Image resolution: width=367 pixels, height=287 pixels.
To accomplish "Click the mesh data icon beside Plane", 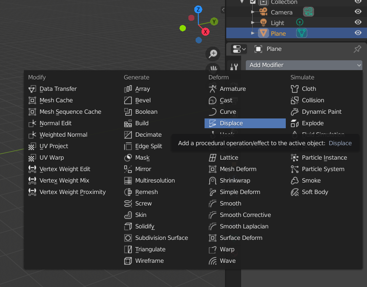I will pyautogui.click(x=302, y=33).
